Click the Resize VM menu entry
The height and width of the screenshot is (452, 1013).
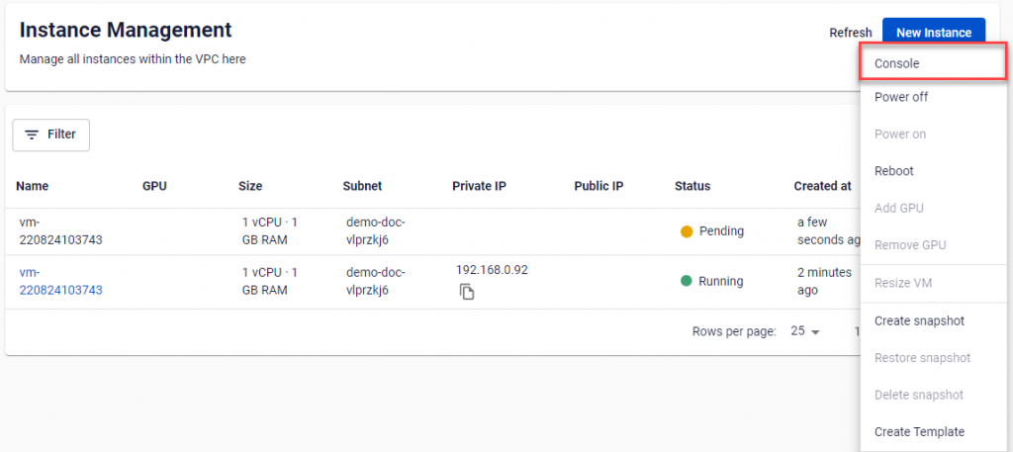903,284
